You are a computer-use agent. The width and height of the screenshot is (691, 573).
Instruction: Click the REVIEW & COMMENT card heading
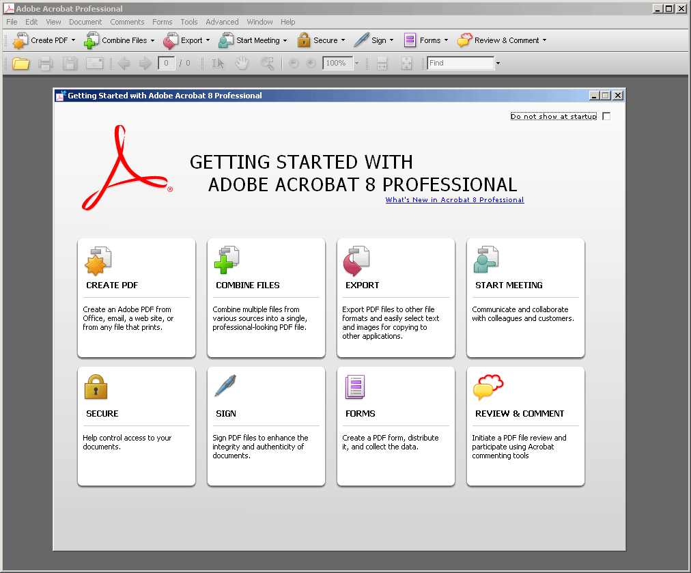click(x=520, y=413)
